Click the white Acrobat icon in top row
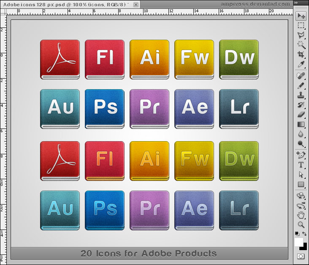 pyautogui.click(x=60, y=60)
